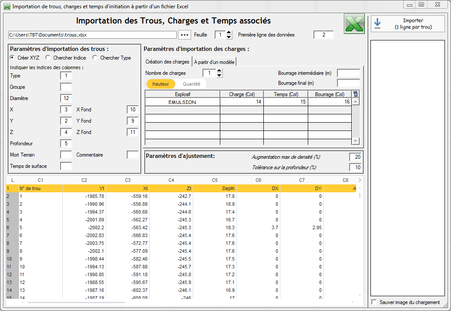Screen dimensions: 451x311
Task: Click the DY cell 2.95
Action: (x=302, y=227)
